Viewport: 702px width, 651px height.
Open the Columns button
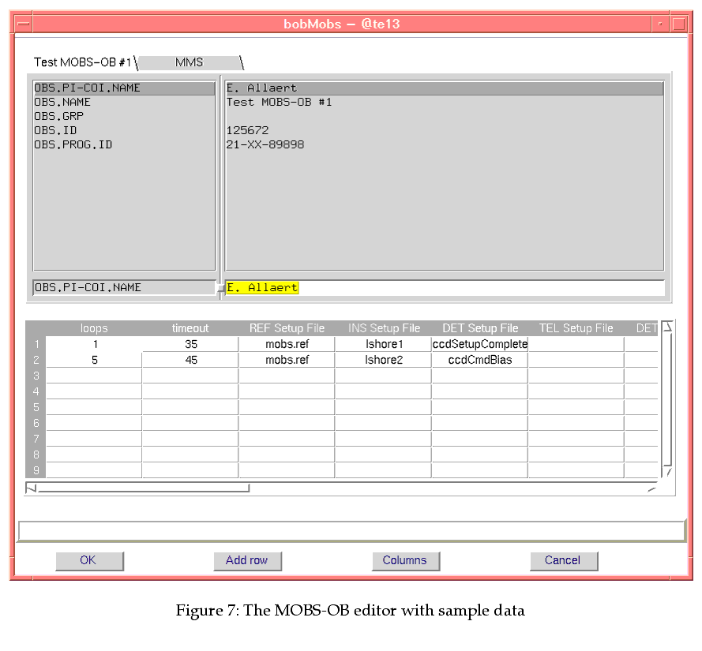(x=406, y=561)
